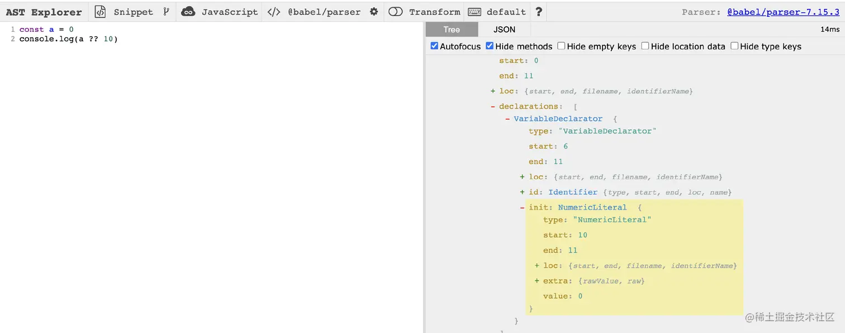
Task: Click the value: 0 entry
Action: pyautogui.click(x=563, y=296)
